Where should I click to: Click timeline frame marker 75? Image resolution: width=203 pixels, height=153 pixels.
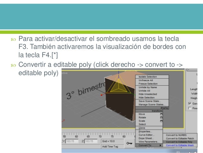click(x=112, y=136)
